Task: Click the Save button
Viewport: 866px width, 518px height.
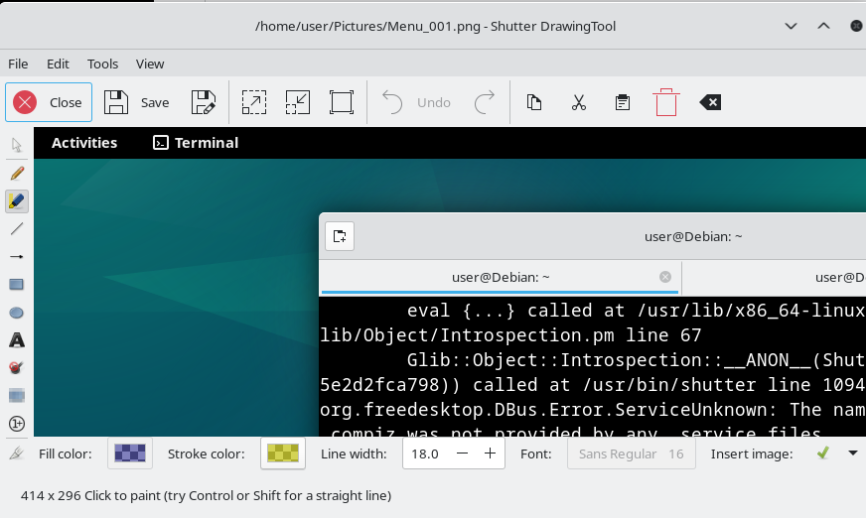Action: (137, 102)
